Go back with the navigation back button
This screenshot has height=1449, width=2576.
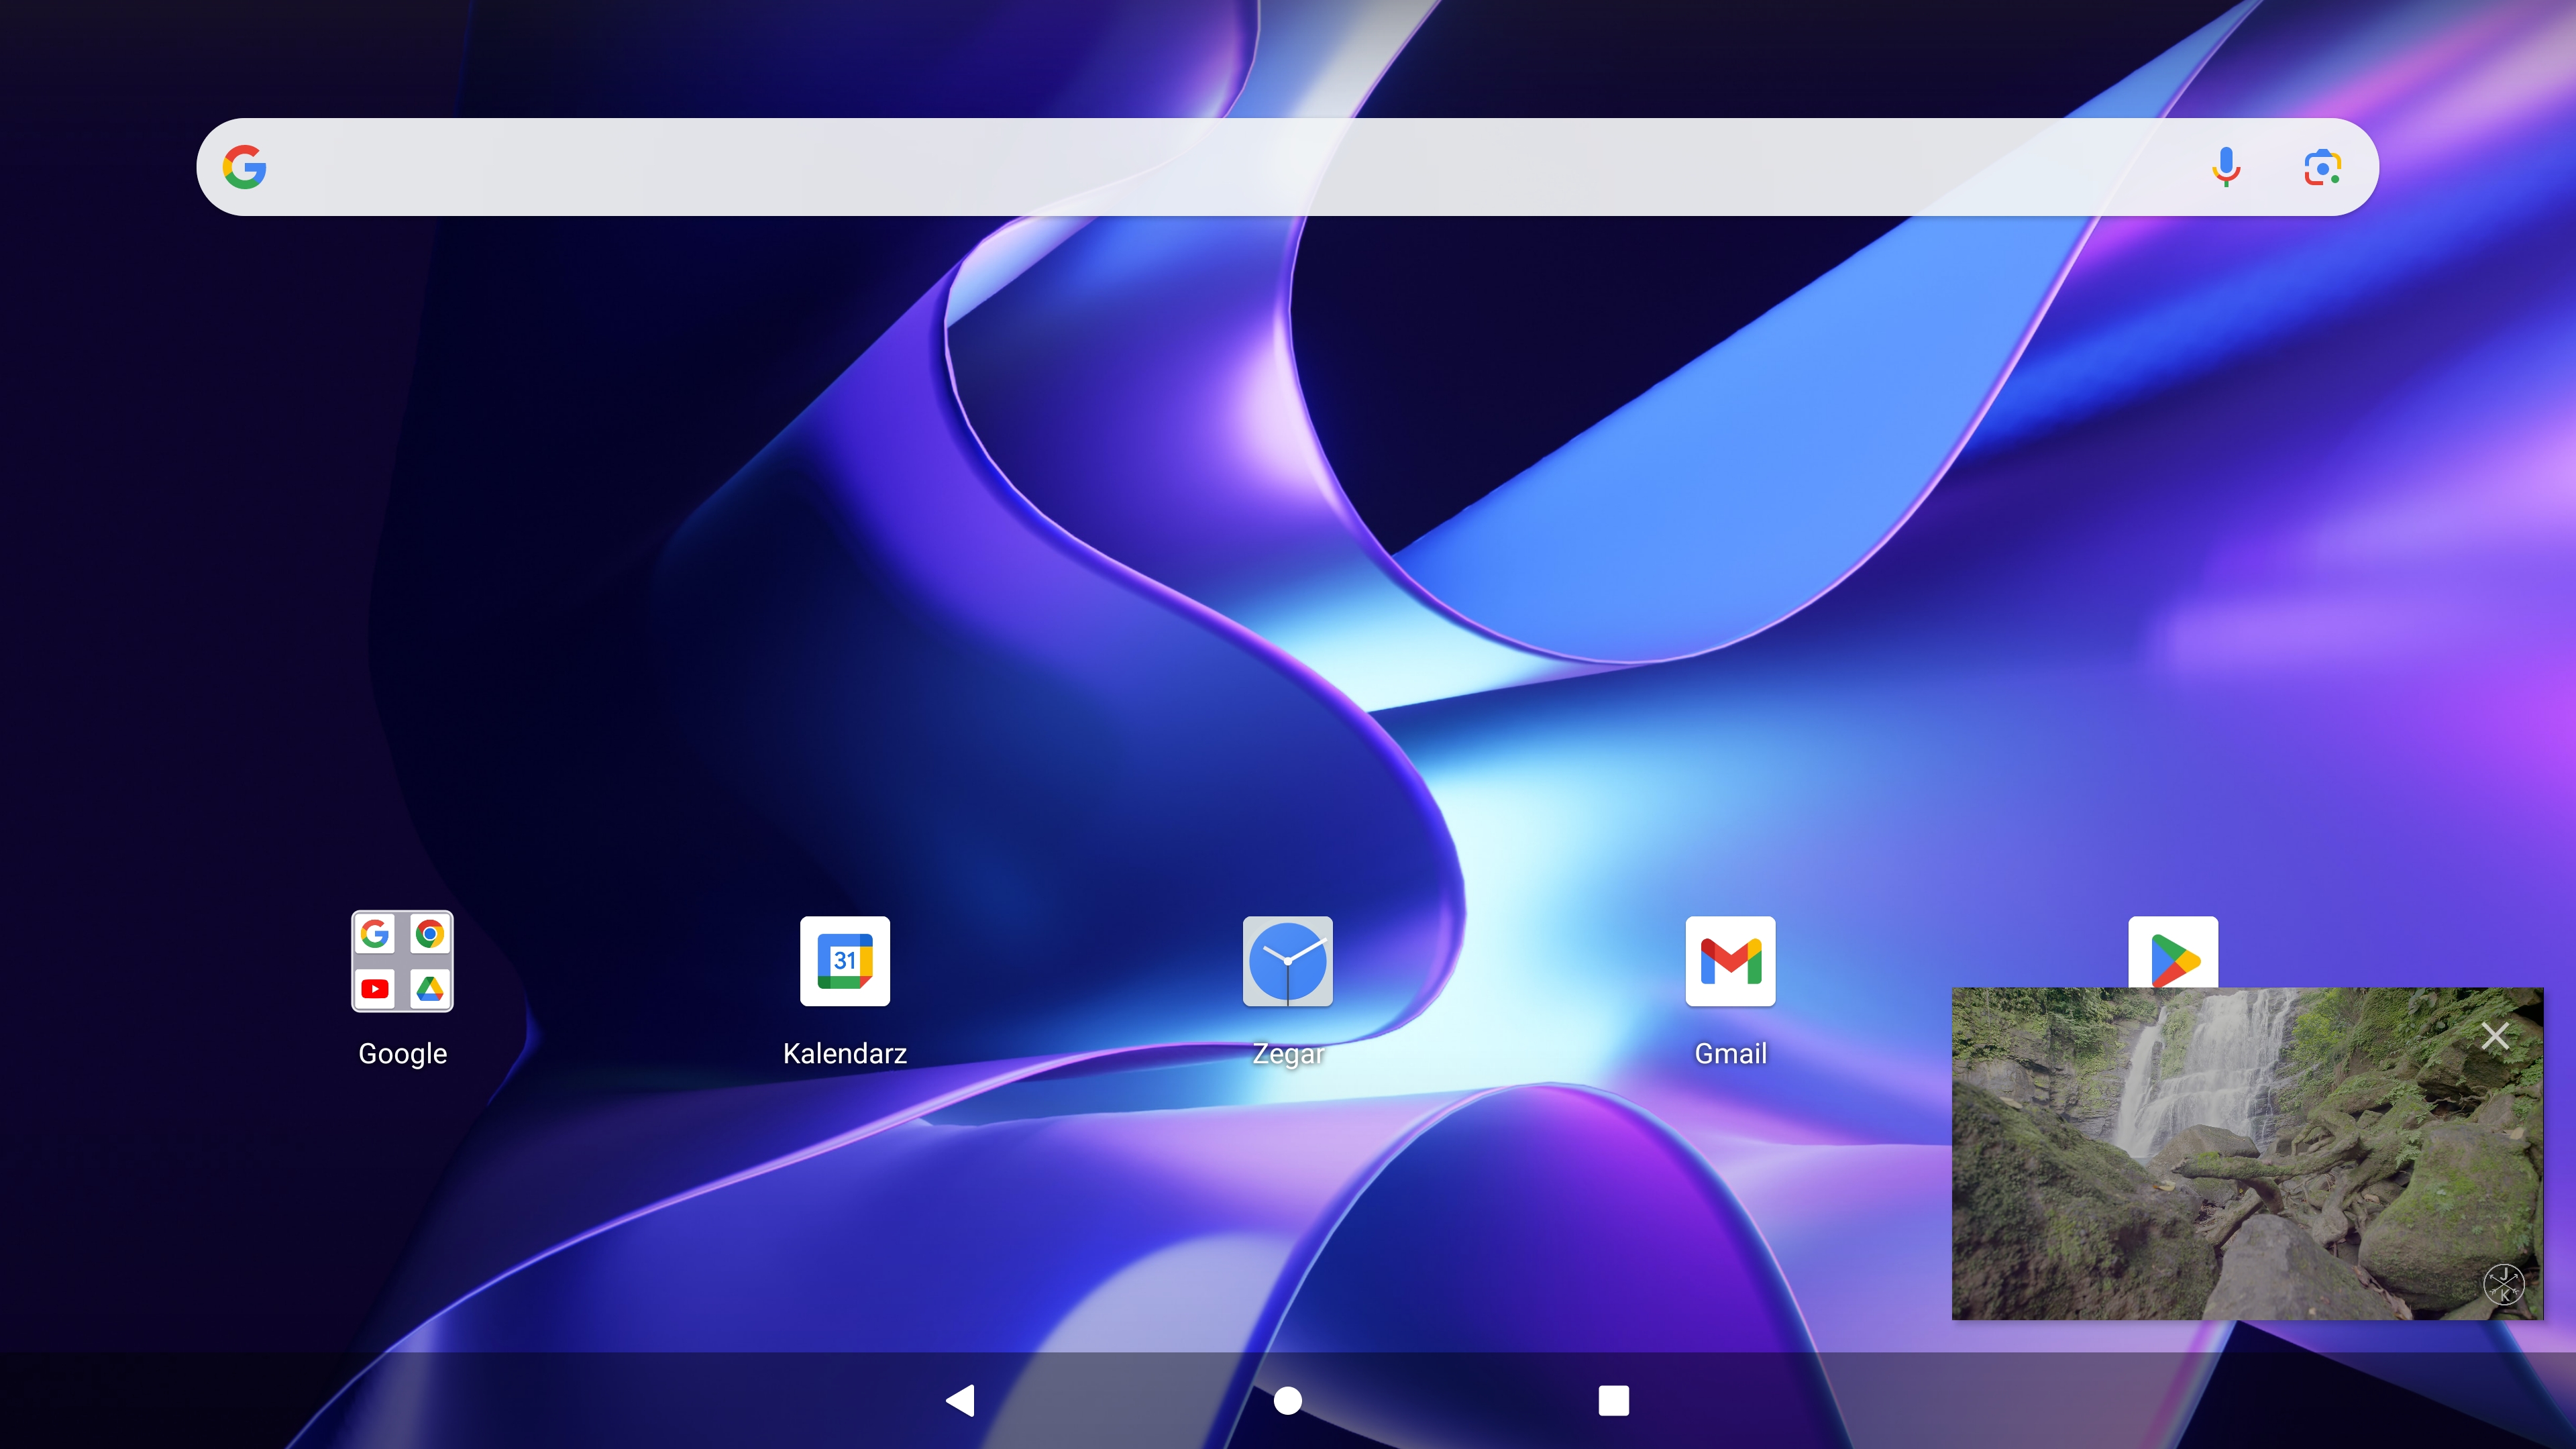[x=961, y=1400]
